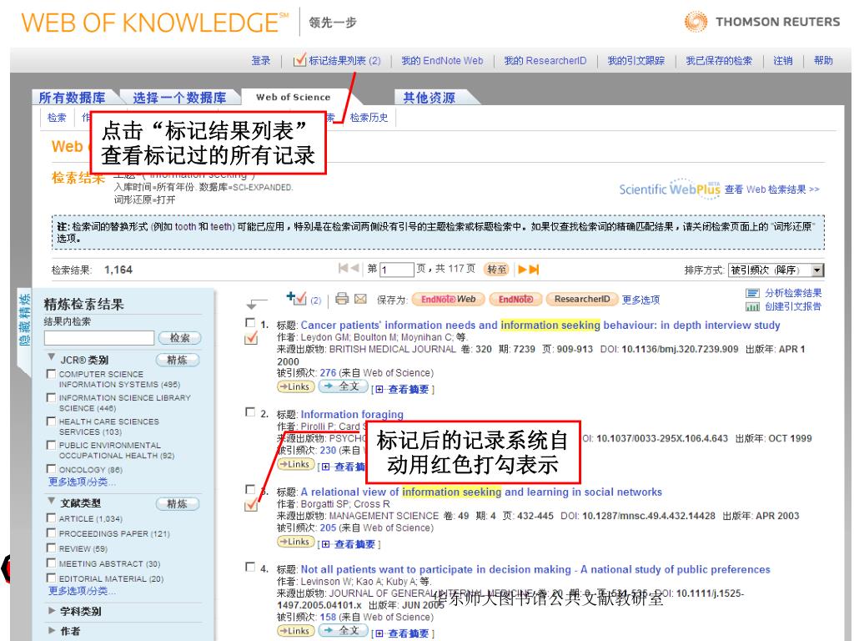The image size is (854, 641).
Task: Check REVIEW document type checkbox
Action: [x=51, y=548]
